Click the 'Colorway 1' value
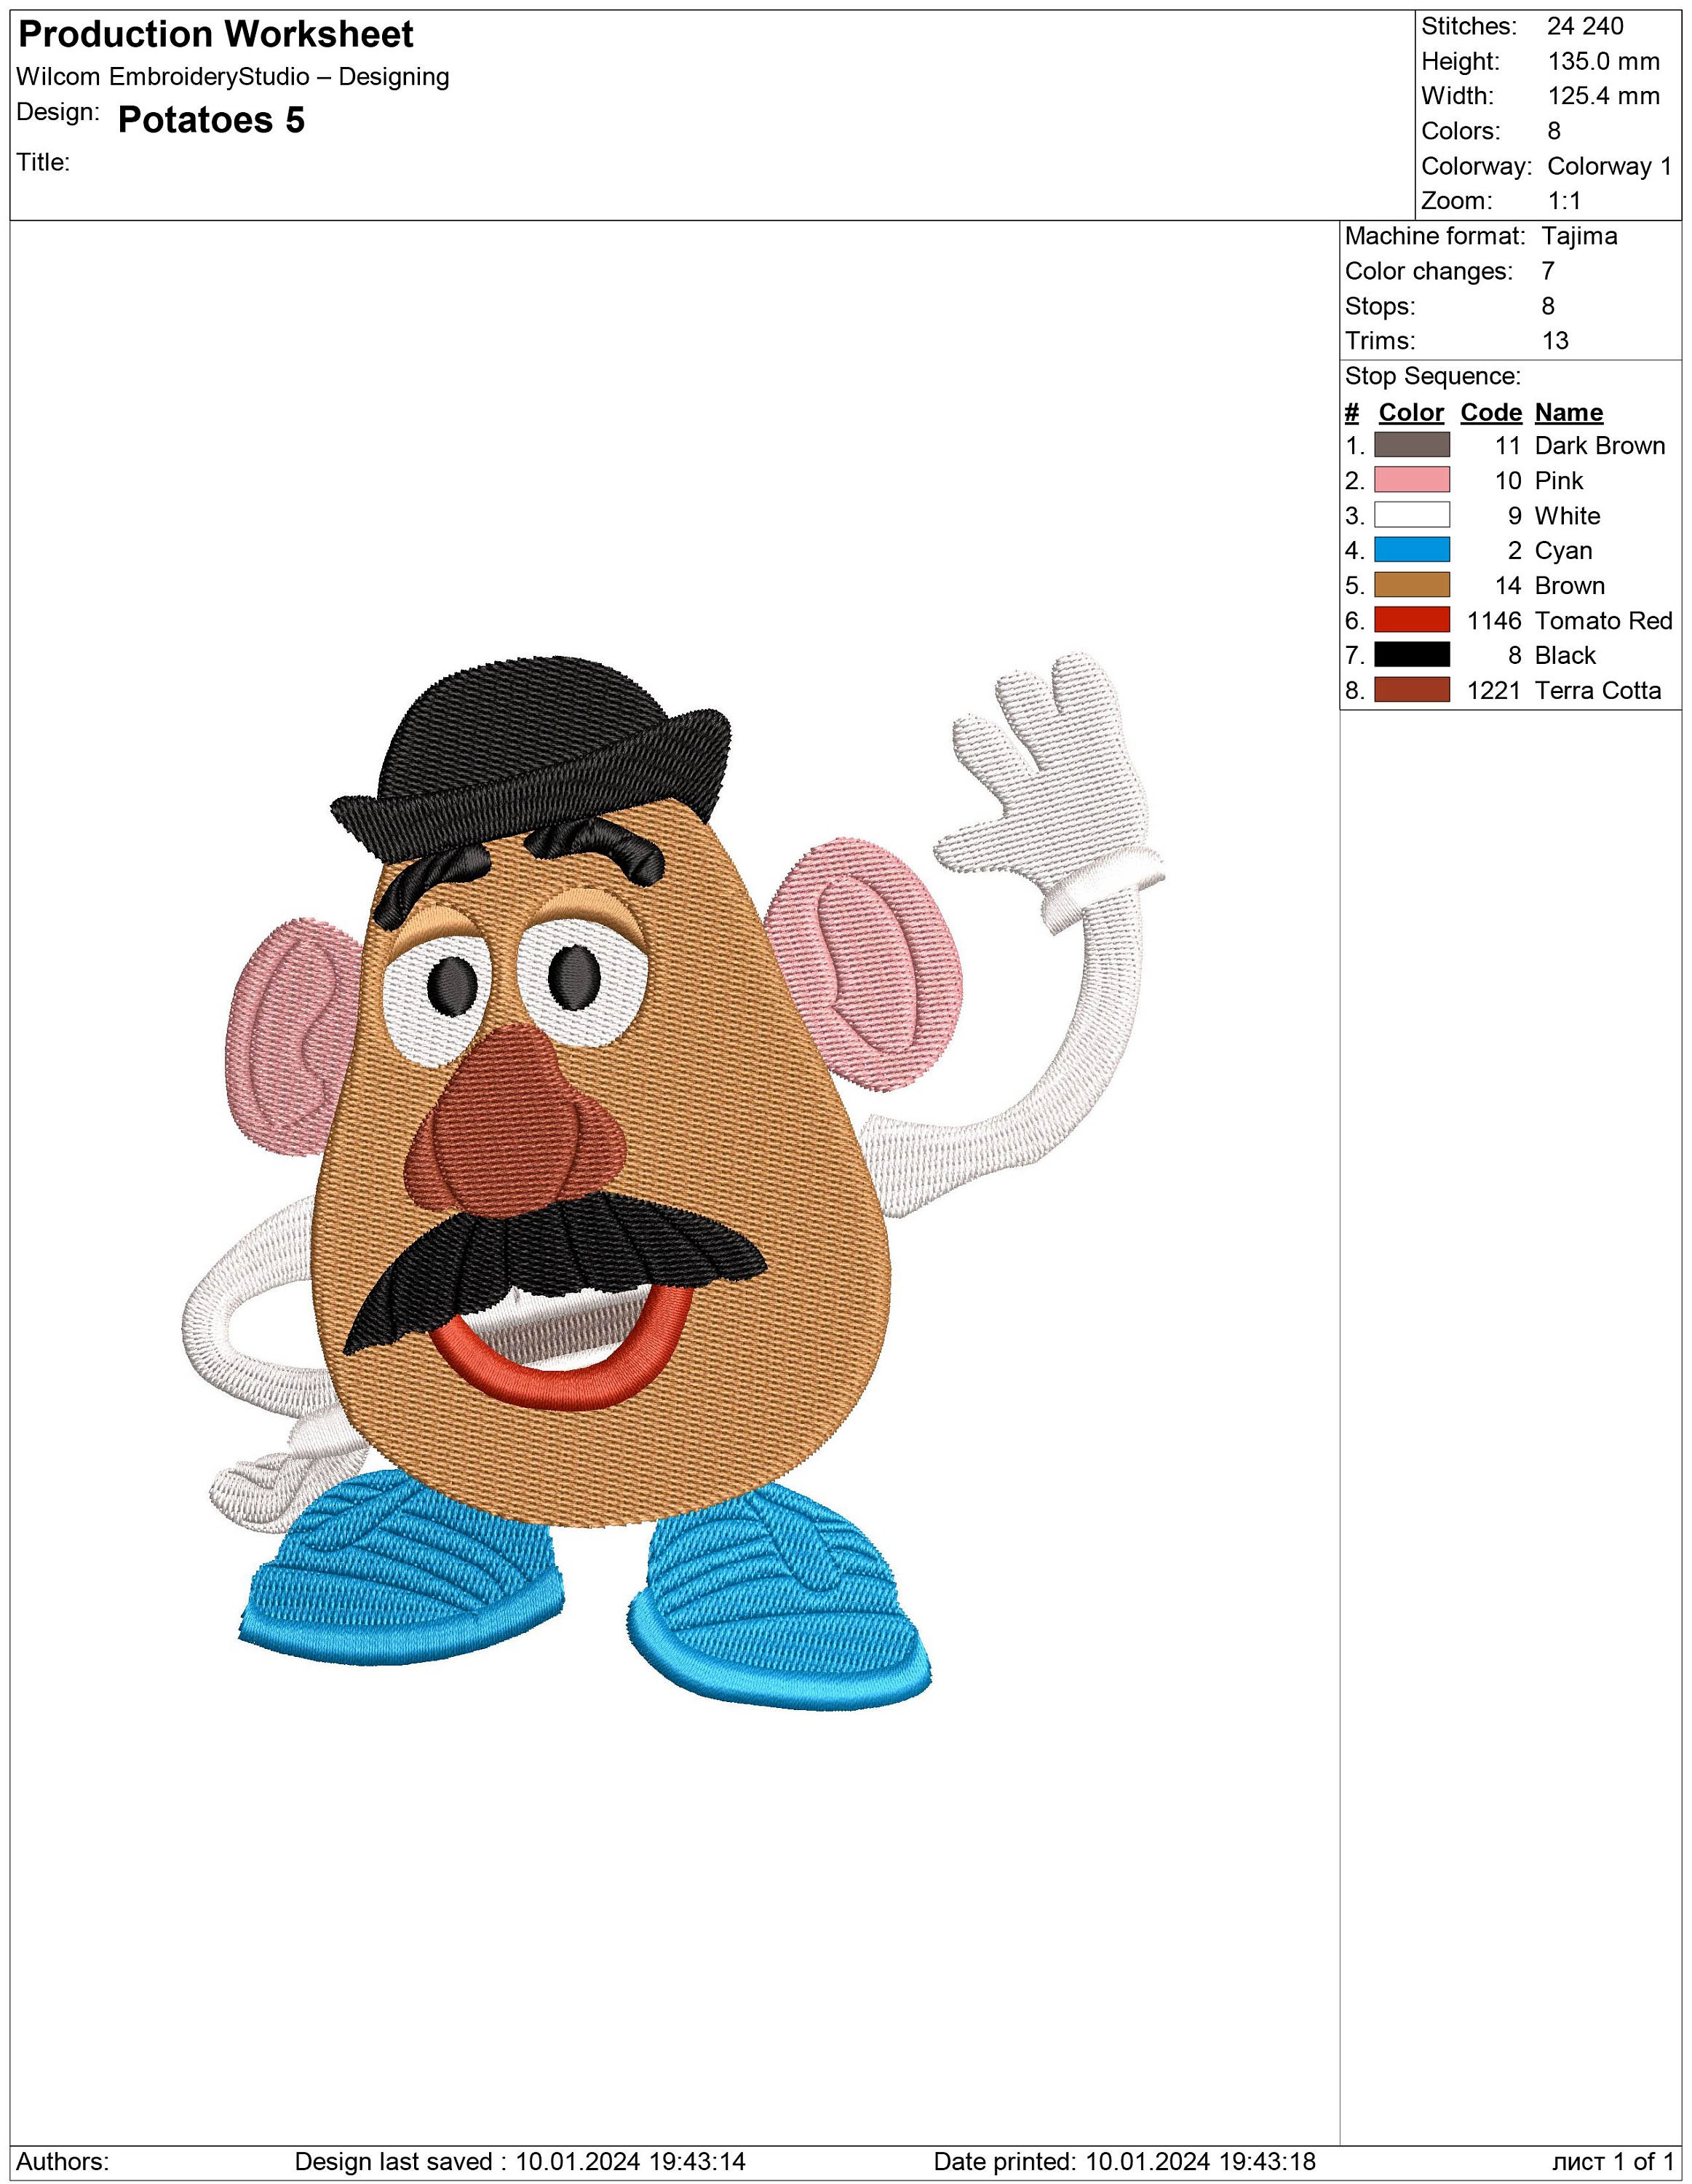Image resolution: width=1692 pixels, height=2184 pixels. 1609,166
